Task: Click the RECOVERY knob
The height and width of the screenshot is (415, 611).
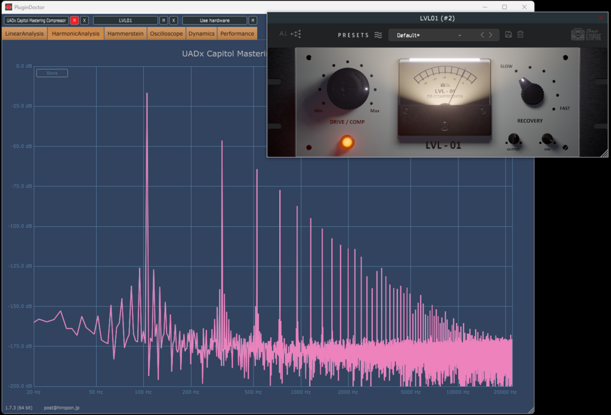Action: coord(532,92)
